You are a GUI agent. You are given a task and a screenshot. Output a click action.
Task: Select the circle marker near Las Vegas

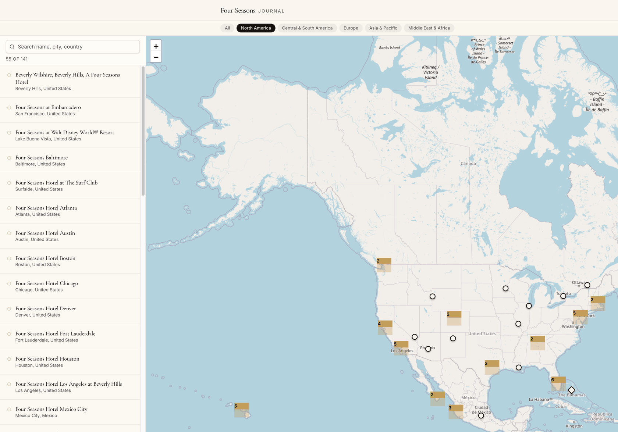coord(415,337)
